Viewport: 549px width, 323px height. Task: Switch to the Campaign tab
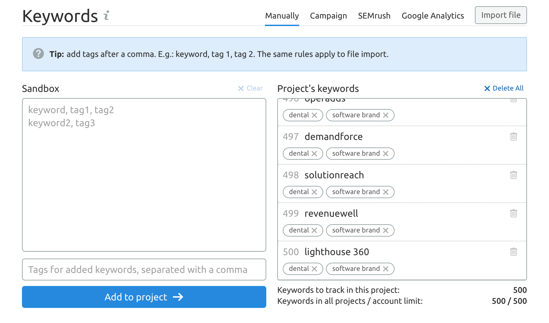click(328, 16)
